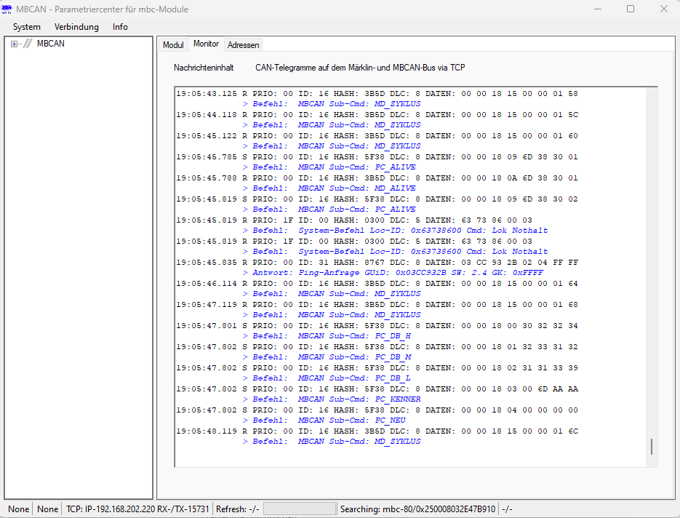Screen dimensions: 680x518
Task: Open the System menu
Action: pos(27,27)
